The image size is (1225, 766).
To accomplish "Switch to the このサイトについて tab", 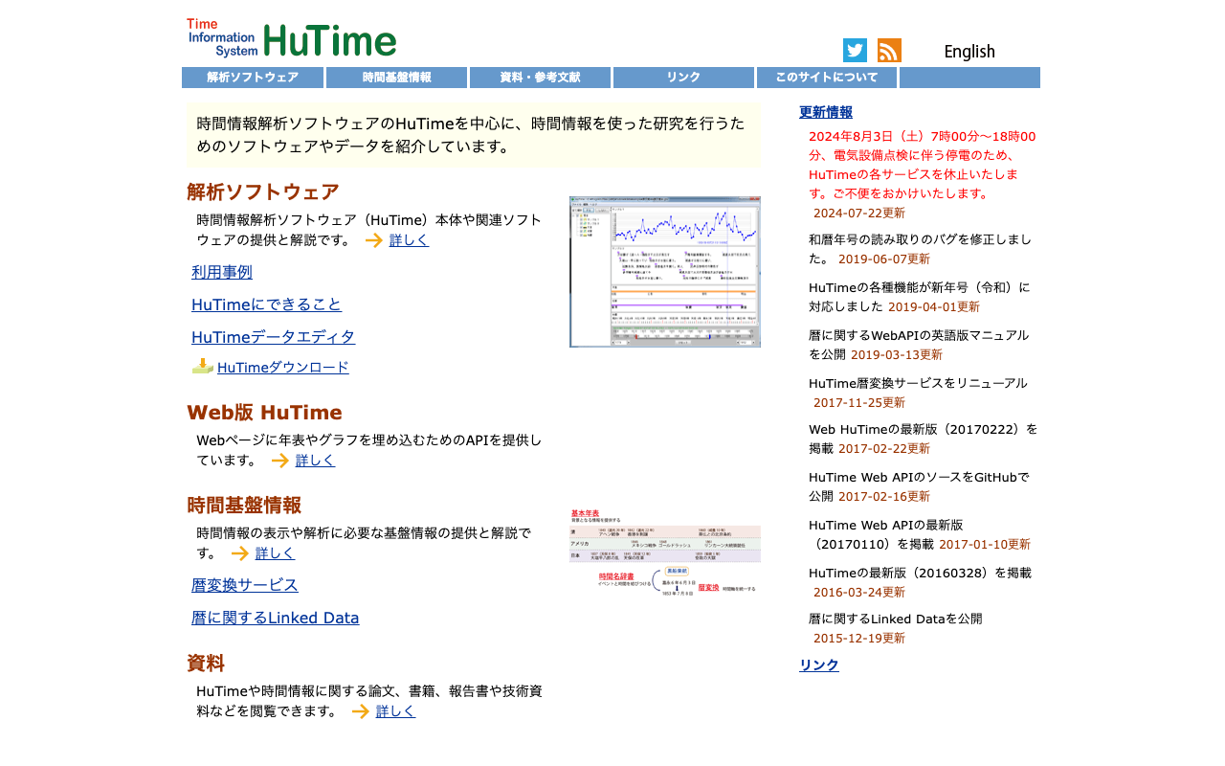I will coord(827,78).
